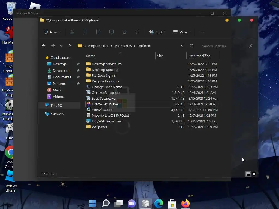This screenshot has width=279, height=209.
Task: Sort by the Size column header
Action: [160, 56]
